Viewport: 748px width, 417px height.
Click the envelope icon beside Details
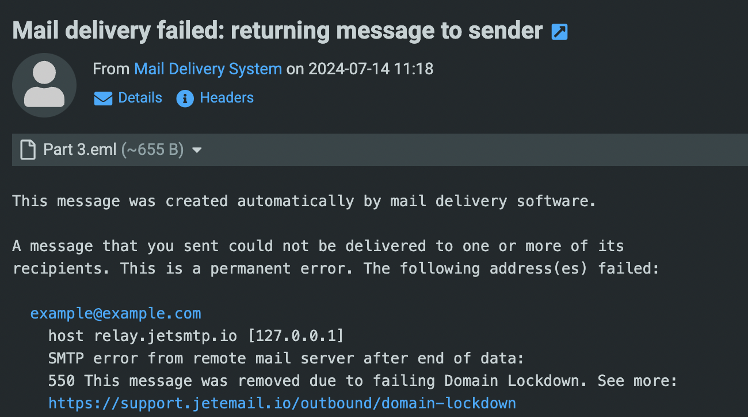(x=103, y=98)
